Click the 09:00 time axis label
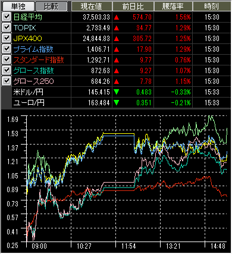This screenshot has width=232, height=254. [x=39, y=246]
